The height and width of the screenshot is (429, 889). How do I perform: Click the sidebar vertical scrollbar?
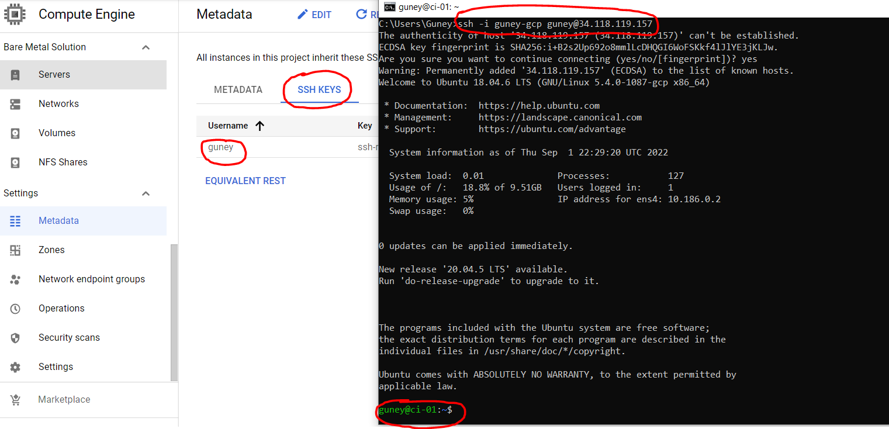(174, 313)
